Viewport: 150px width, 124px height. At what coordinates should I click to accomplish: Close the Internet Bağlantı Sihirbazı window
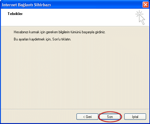pyautogui.click(x=146, y=5)
